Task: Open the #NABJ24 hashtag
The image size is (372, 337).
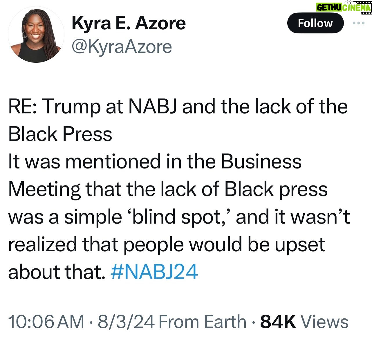Action: click(154, 272)
